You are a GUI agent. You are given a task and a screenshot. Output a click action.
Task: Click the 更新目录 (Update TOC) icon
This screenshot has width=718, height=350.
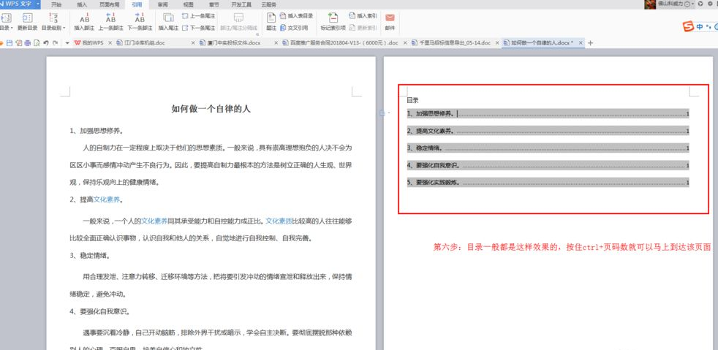click(27, 18)
